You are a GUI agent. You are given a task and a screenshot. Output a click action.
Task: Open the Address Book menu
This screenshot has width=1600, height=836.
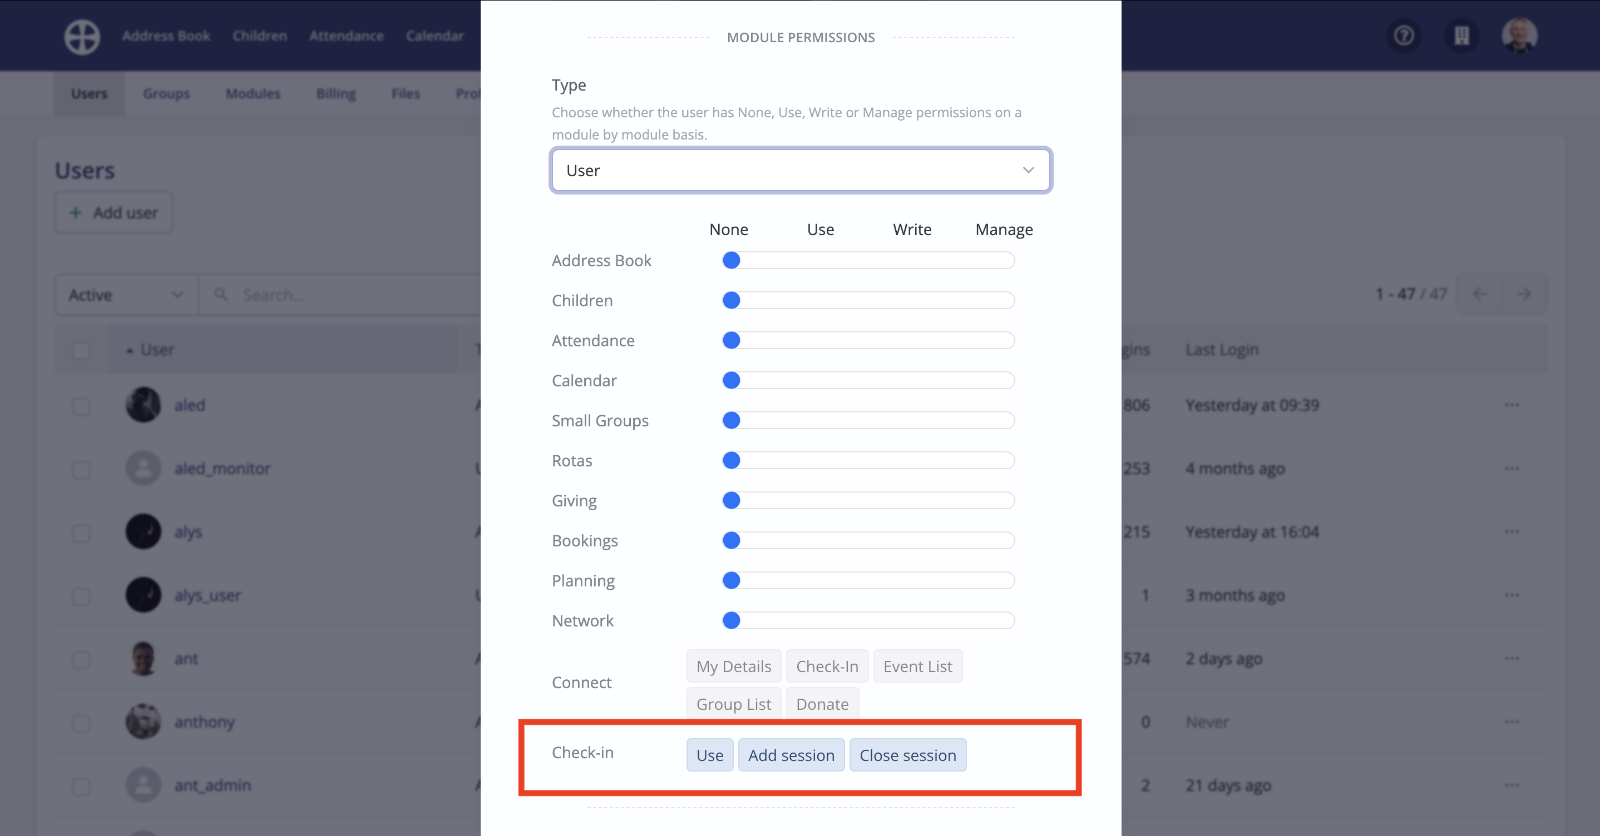(x=166, y=36)
